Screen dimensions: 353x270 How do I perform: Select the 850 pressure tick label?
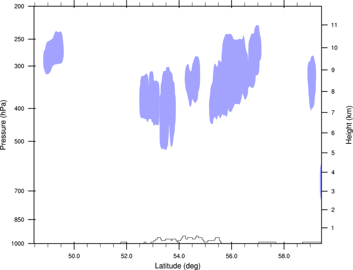point(19,220)
